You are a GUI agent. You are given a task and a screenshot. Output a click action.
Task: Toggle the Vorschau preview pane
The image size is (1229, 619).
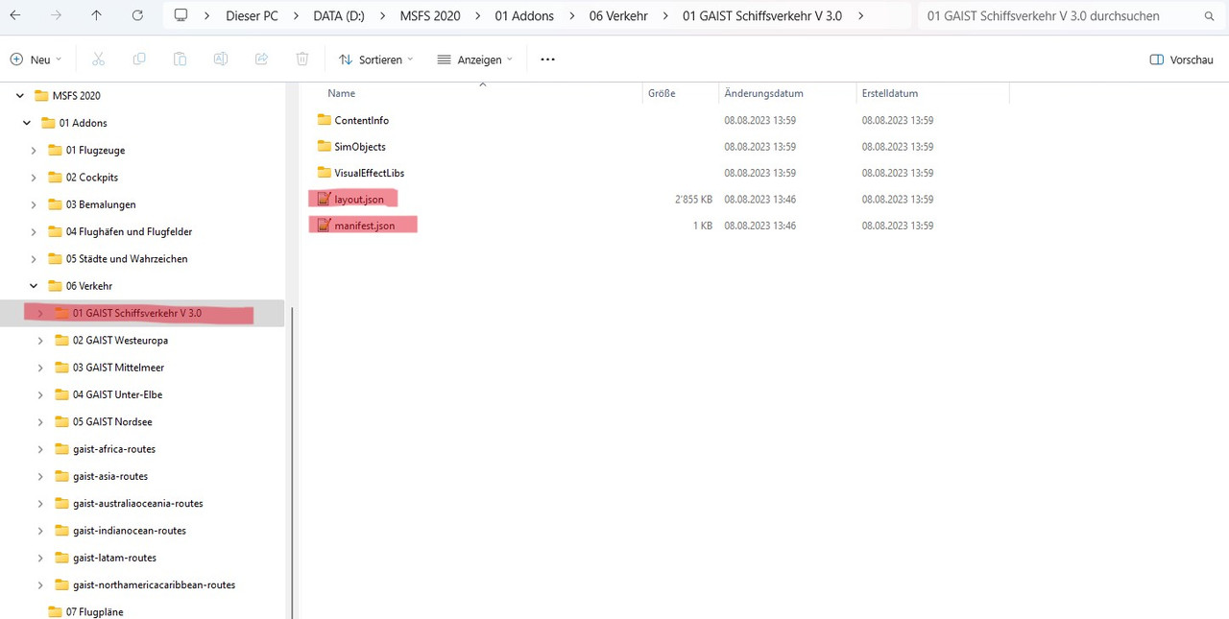pyautogui.click(x=1182, y=60)
